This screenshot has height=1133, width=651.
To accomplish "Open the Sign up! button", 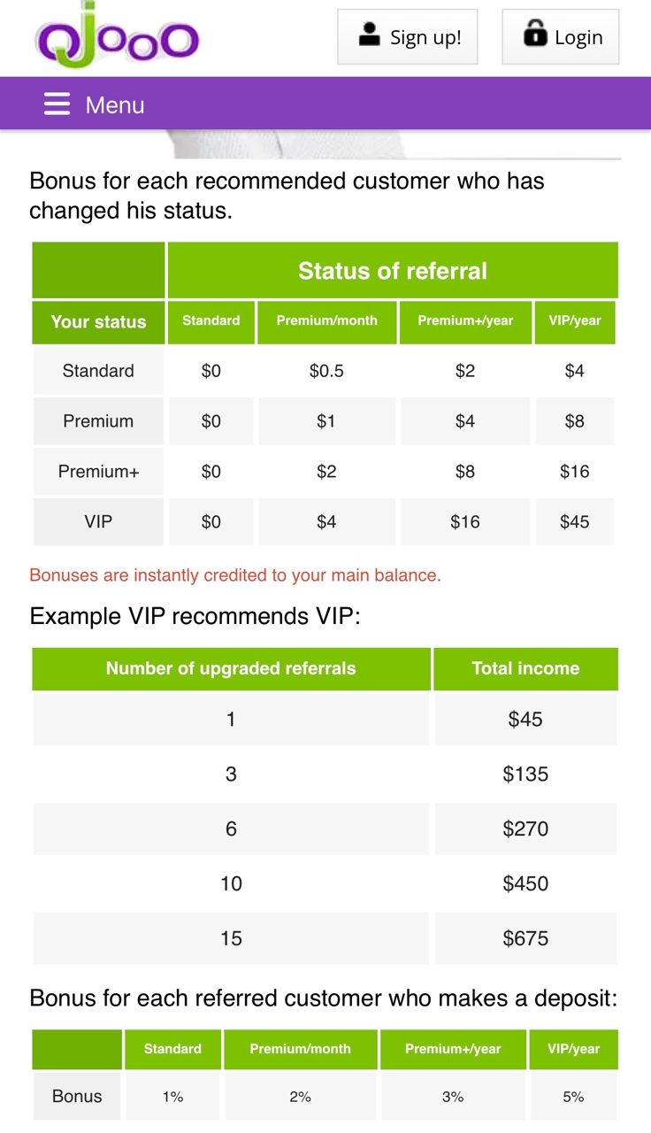I will 408,37.
